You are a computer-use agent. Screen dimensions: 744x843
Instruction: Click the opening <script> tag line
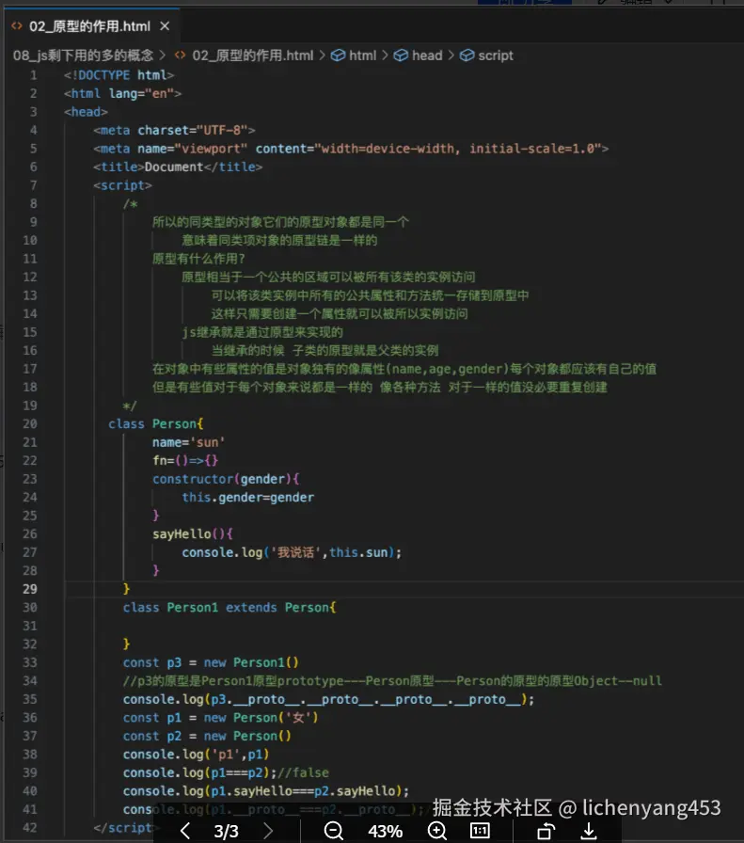click(x=122, y=185)
